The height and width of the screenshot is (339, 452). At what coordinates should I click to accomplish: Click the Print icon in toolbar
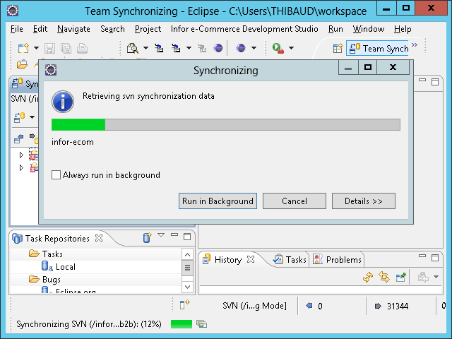(x=82, y=49)
